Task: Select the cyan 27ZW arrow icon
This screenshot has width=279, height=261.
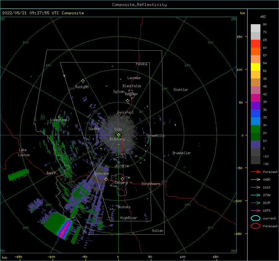Action: pyautogui.click(x=255, y=195)
